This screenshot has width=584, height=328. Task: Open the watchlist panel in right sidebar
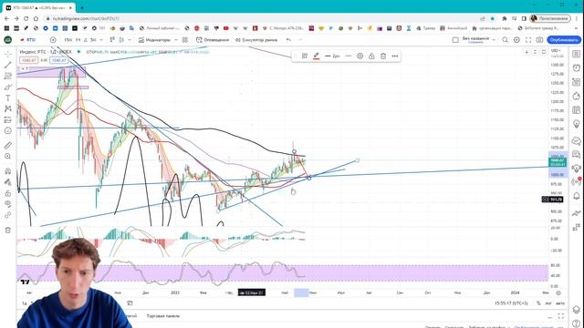576,55
